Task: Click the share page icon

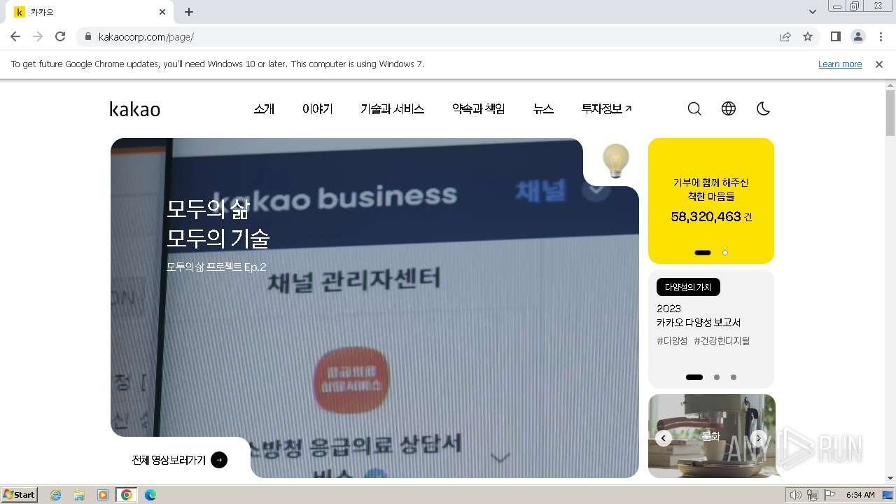Action: point(785,36)
